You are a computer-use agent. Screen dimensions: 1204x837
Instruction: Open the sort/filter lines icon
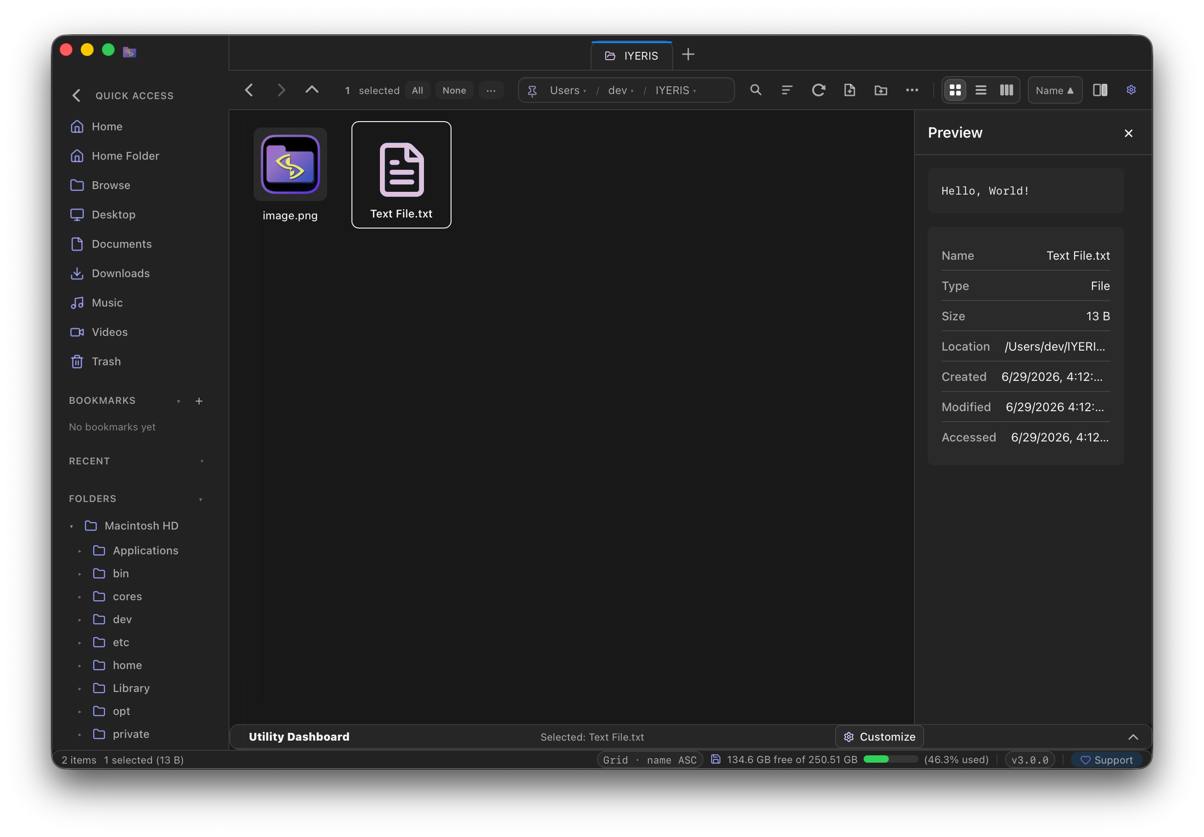[786, 90]
